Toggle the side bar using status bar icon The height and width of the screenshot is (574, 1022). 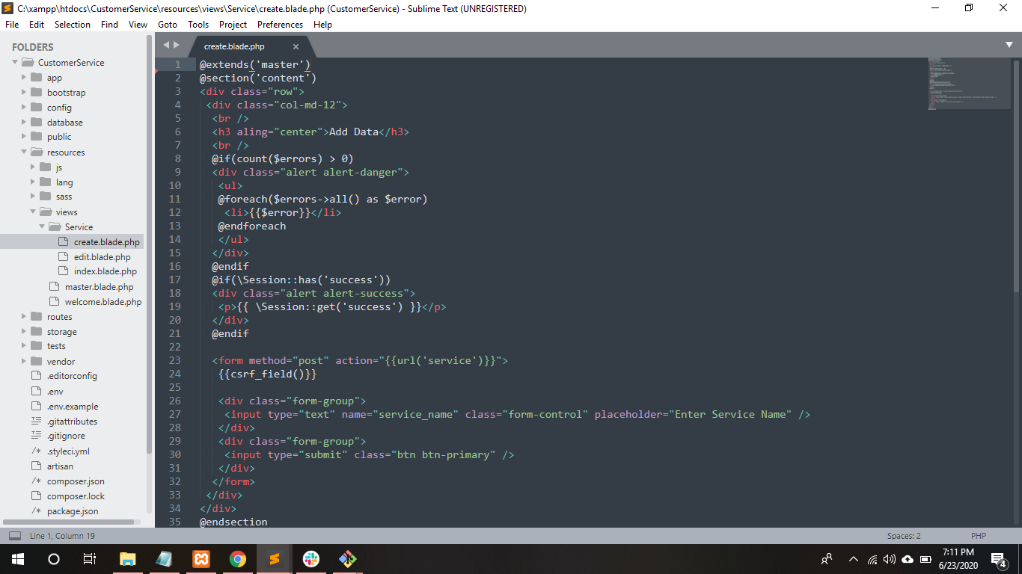(15, 536)
